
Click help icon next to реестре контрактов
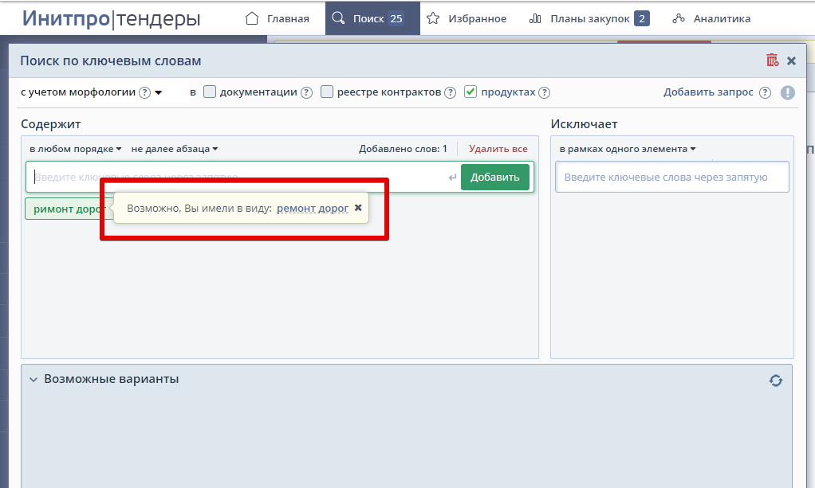(x=450, y=92)
